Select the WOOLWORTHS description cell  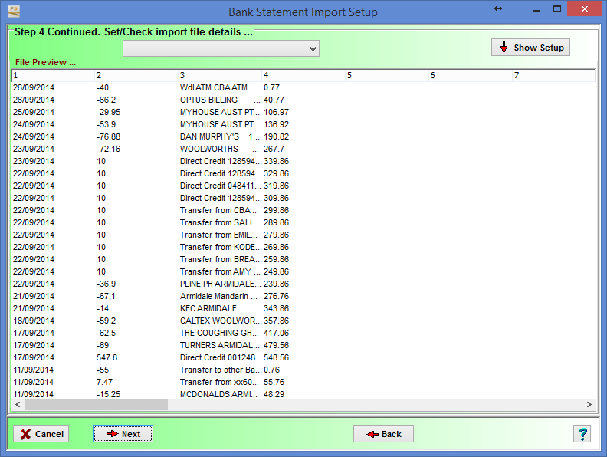pyautogui.click(x=219, y=149)
